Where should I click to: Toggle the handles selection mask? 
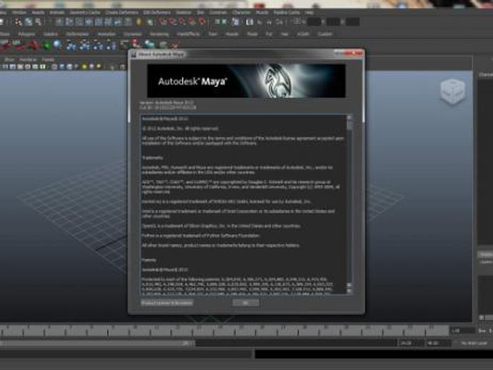pos(59,21)
